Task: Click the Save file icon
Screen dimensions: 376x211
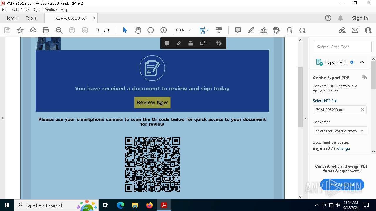Action: point(7,30)
